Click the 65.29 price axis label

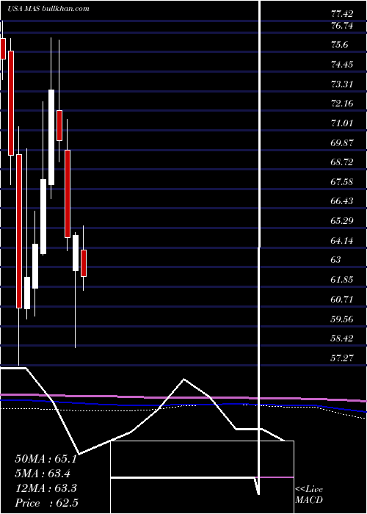click(x=342, y=220)
